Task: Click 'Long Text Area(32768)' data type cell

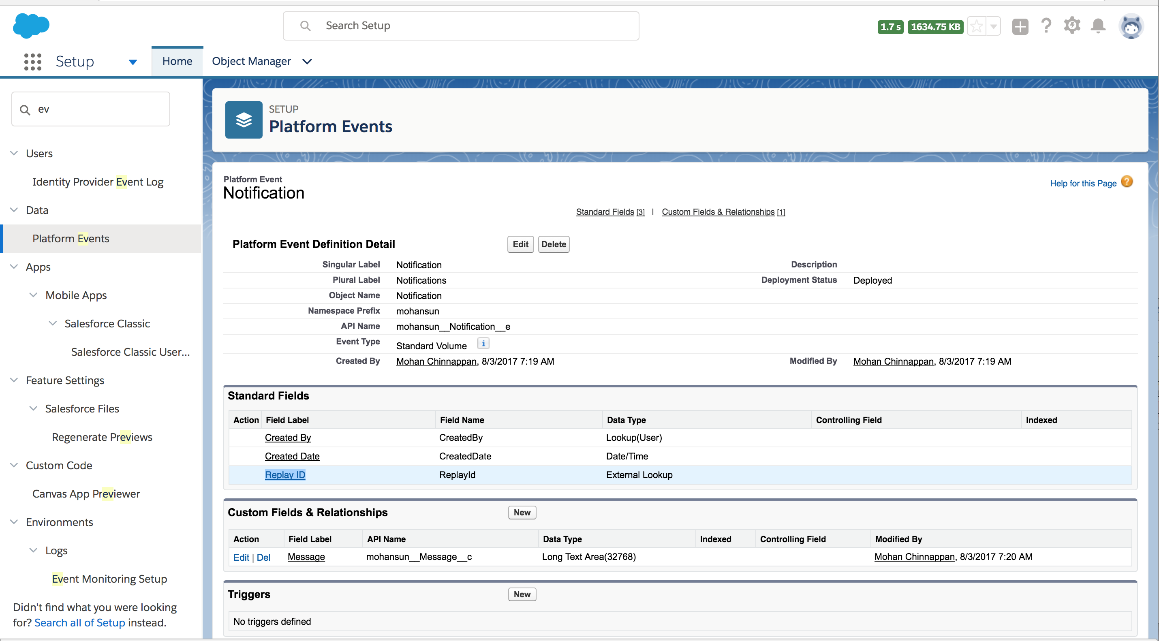Action: pyautogui.click(x=589, y=557)
